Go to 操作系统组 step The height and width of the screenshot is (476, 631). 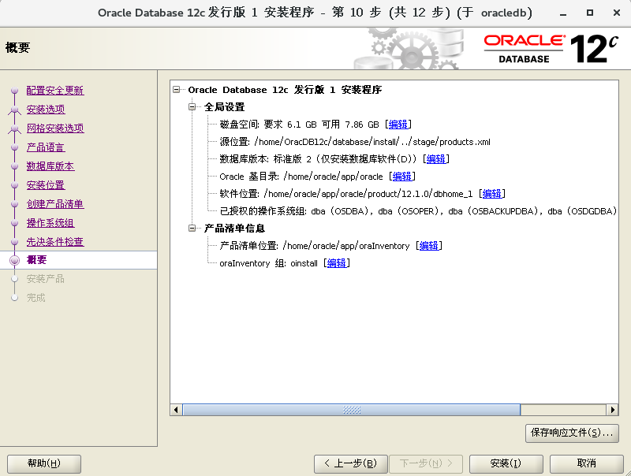50,223
